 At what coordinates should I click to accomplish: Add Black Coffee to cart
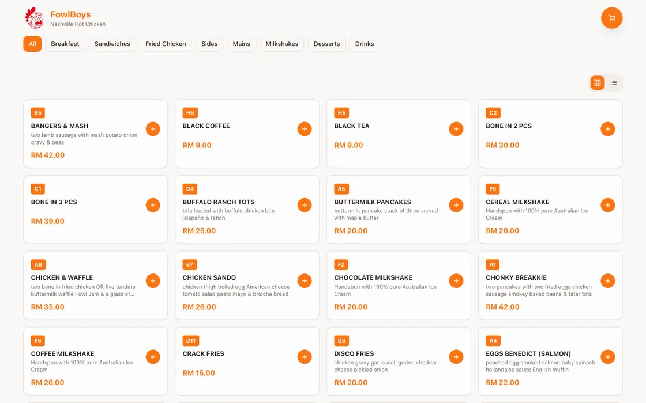coord(305,129)
